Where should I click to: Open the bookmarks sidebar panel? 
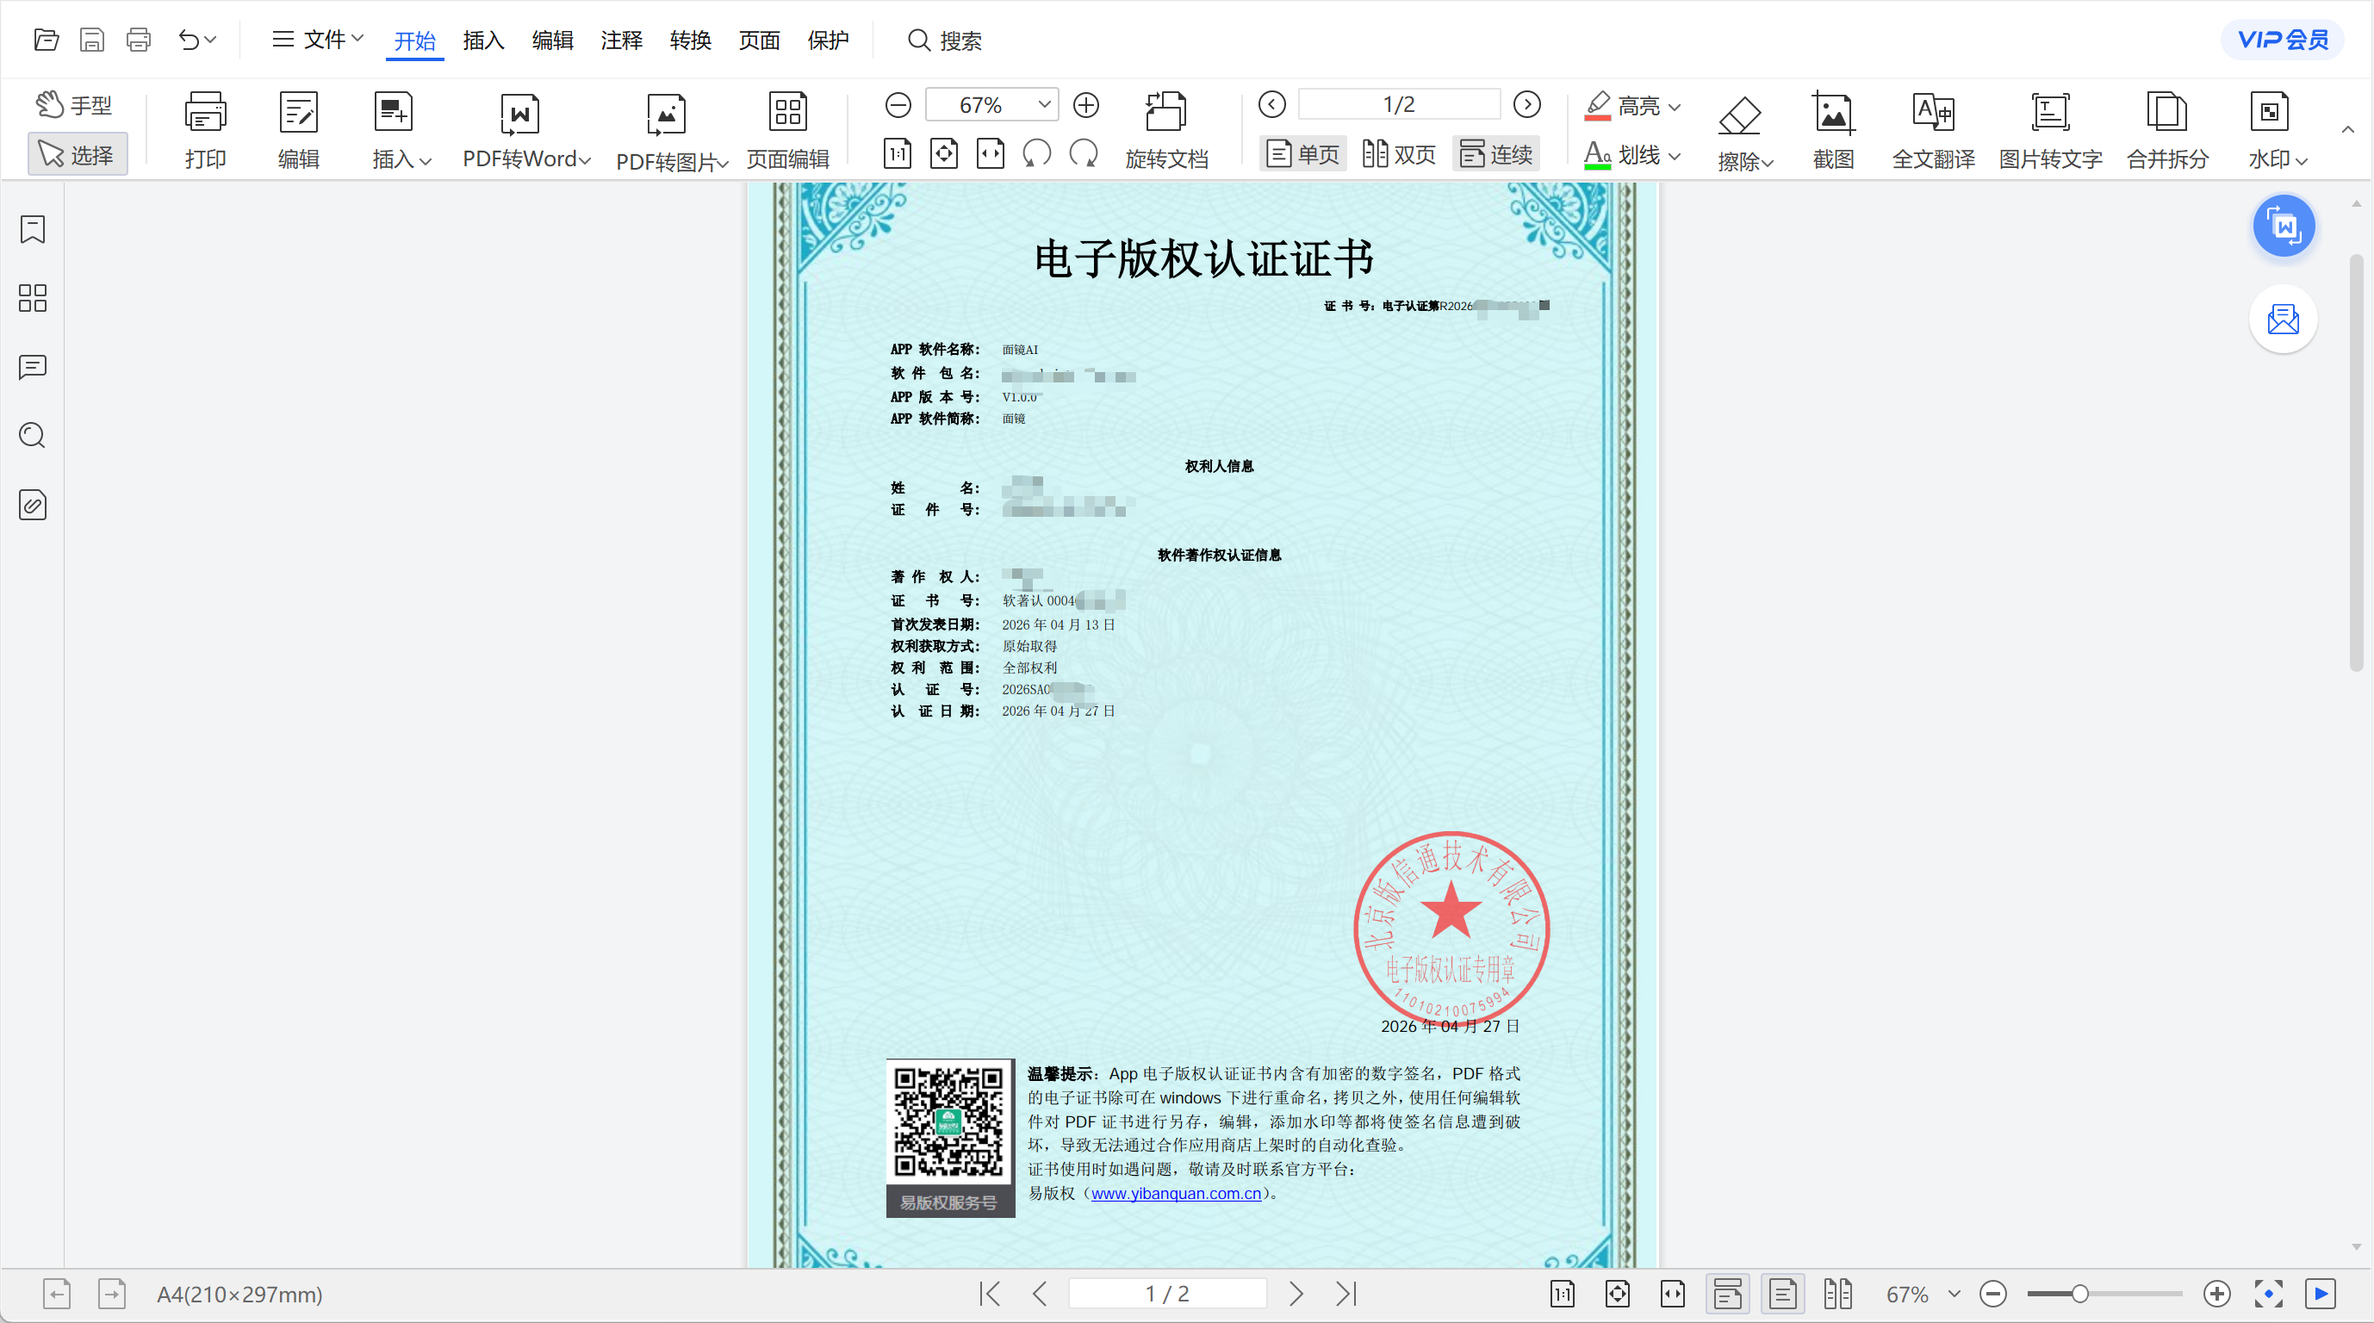point(34,229)
